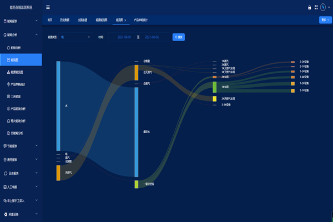Expand the 能耗报表 sidebar menu
This screenshot has width=333, height=222.
21,21
